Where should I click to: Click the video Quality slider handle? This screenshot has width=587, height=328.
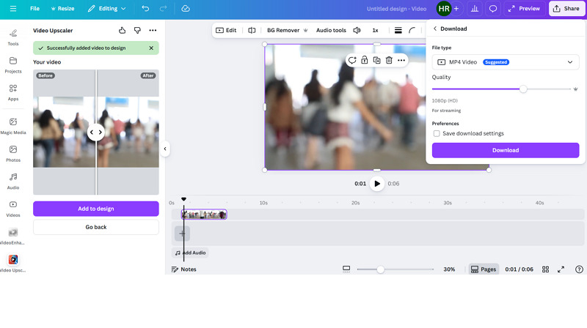[x=523, y=89]
